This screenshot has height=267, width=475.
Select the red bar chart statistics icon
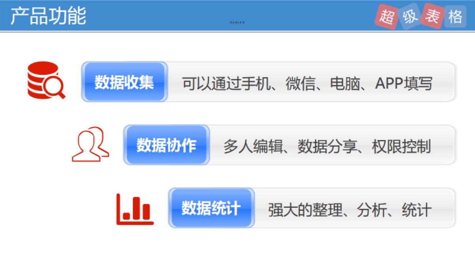tap(135, 209)
